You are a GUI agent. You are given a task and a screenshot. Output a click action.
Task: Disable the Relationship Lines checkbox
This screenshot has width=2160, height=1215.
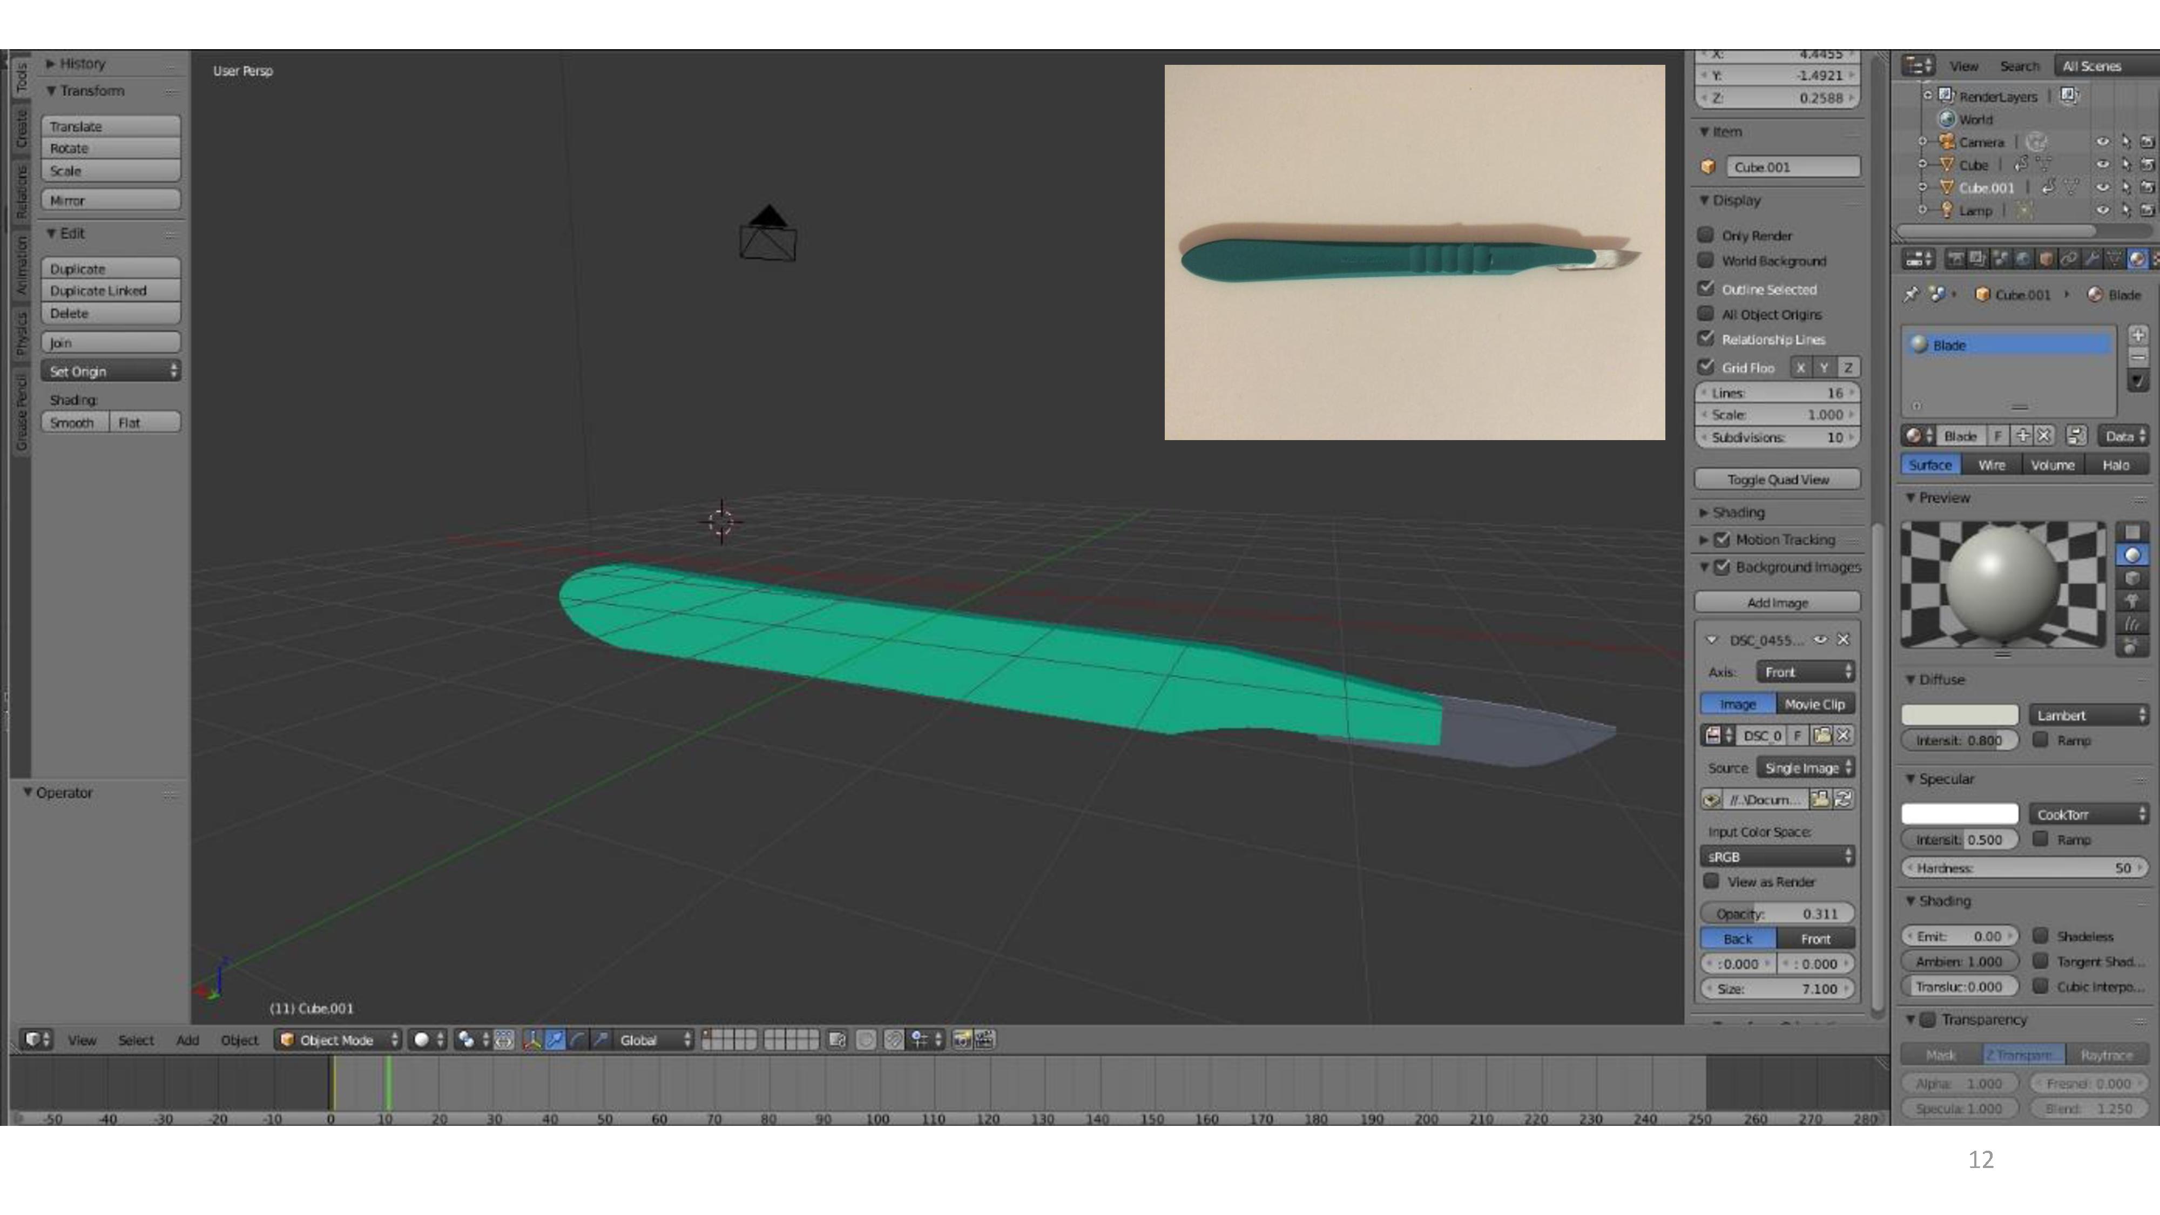point(1705,339)
